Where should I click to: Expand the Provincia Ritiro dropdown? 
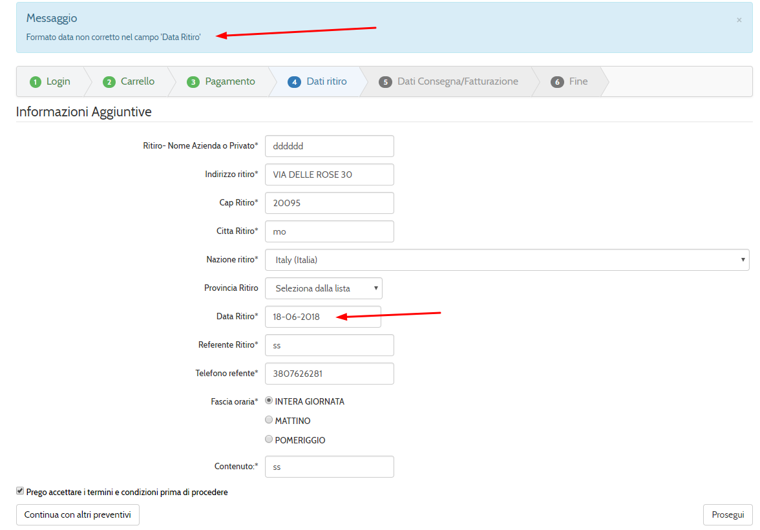[324, 288]
